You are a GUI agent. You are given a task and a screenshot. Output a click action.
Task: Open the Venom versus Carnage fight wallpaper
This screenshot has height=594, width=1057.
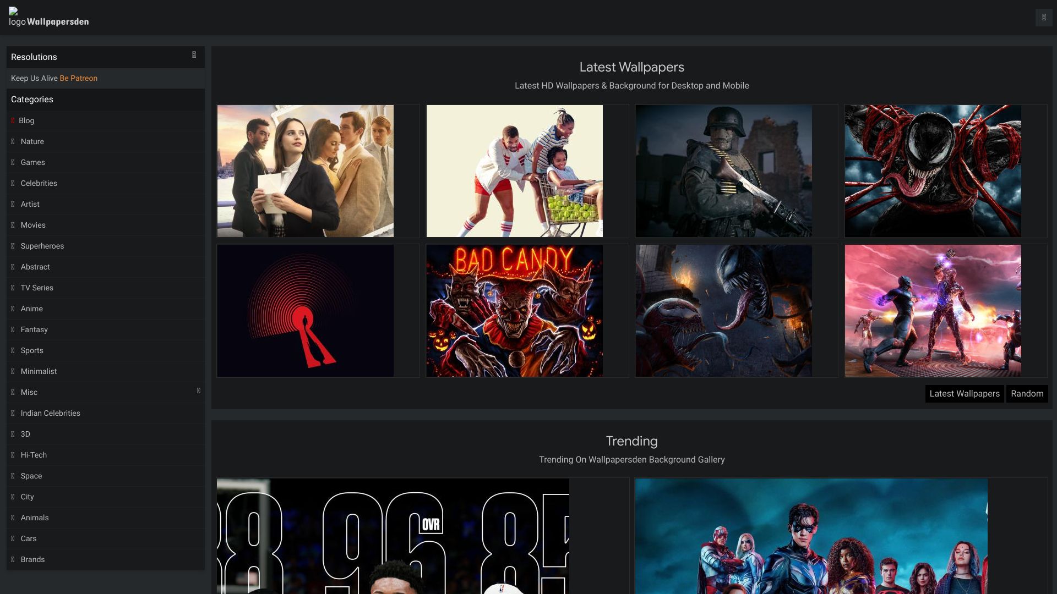pyautogui.click(x=724, y=311)
